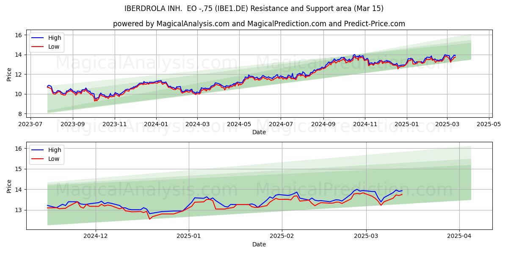The image size is (508, 254).
Task: Click the 13 price tick on bottom chart
Action: [x=19, y=210]
